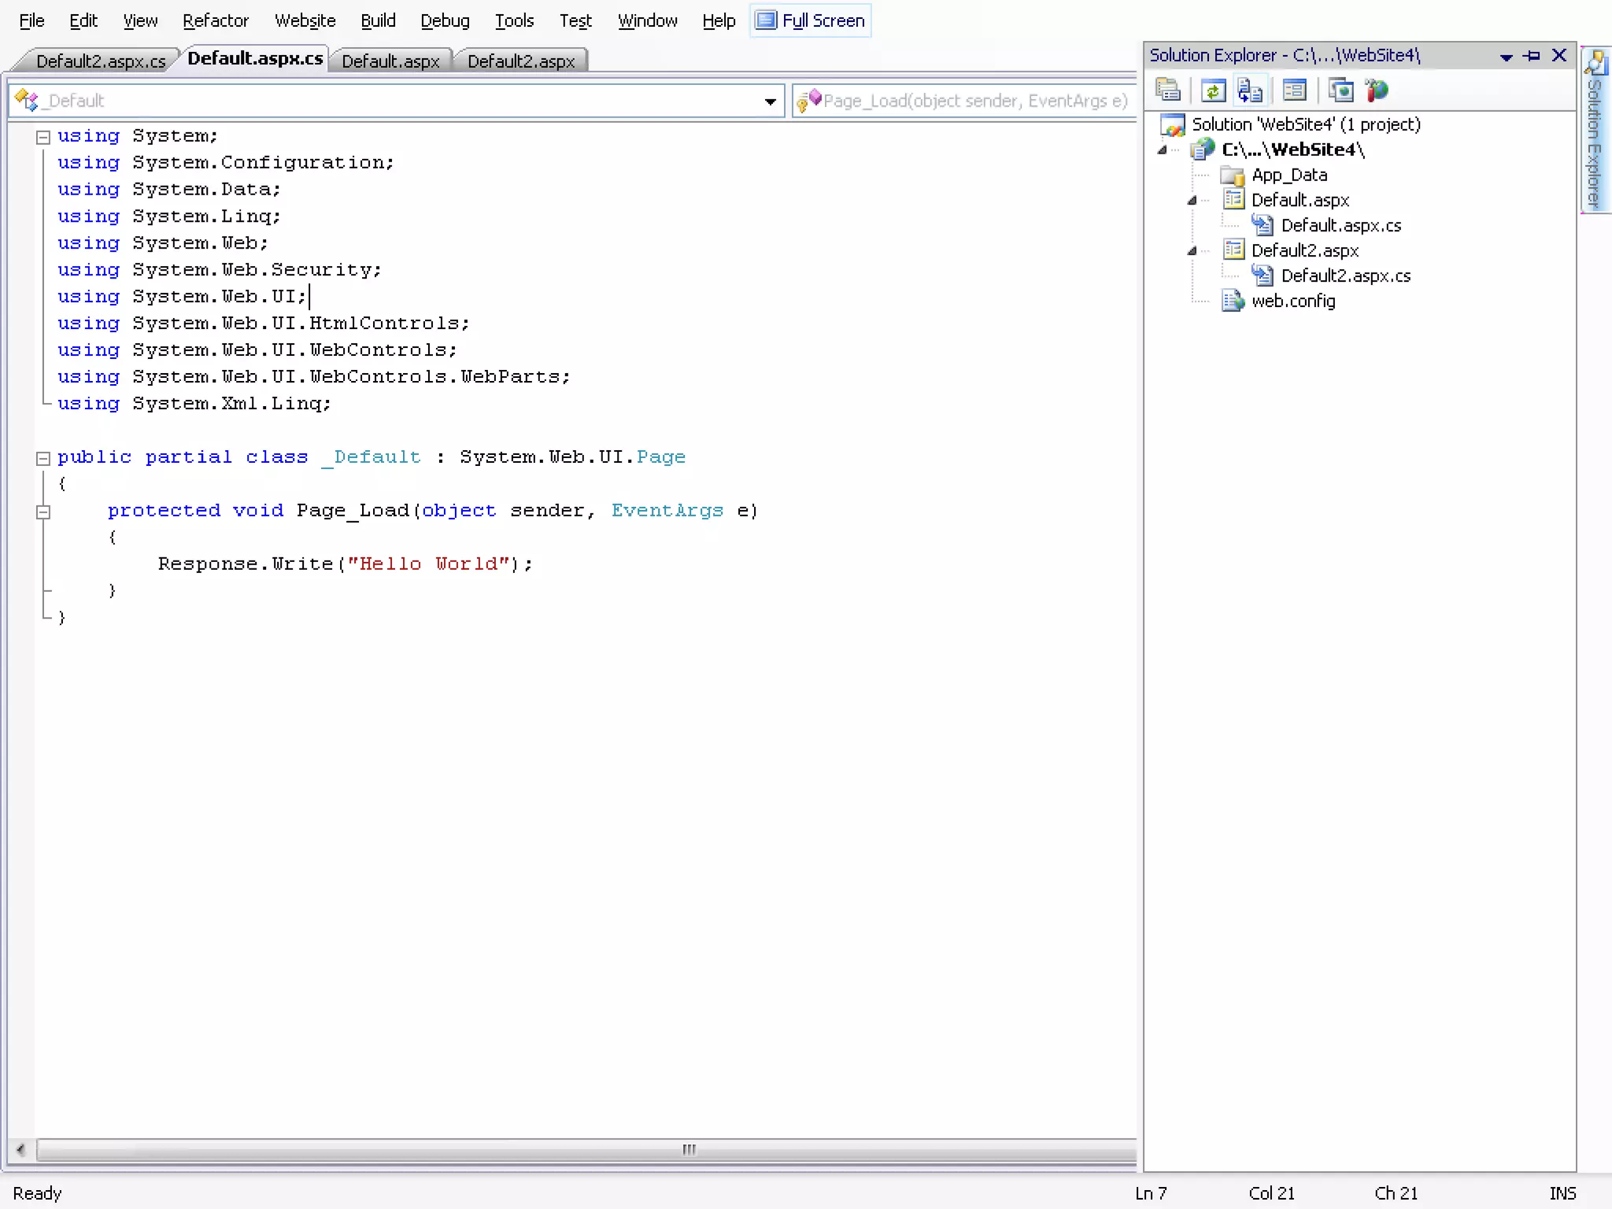The height and width of the screenshot is (1209, 1612).
Task: Click the Nest Related Files toolbar icon
Action: 1250,91
